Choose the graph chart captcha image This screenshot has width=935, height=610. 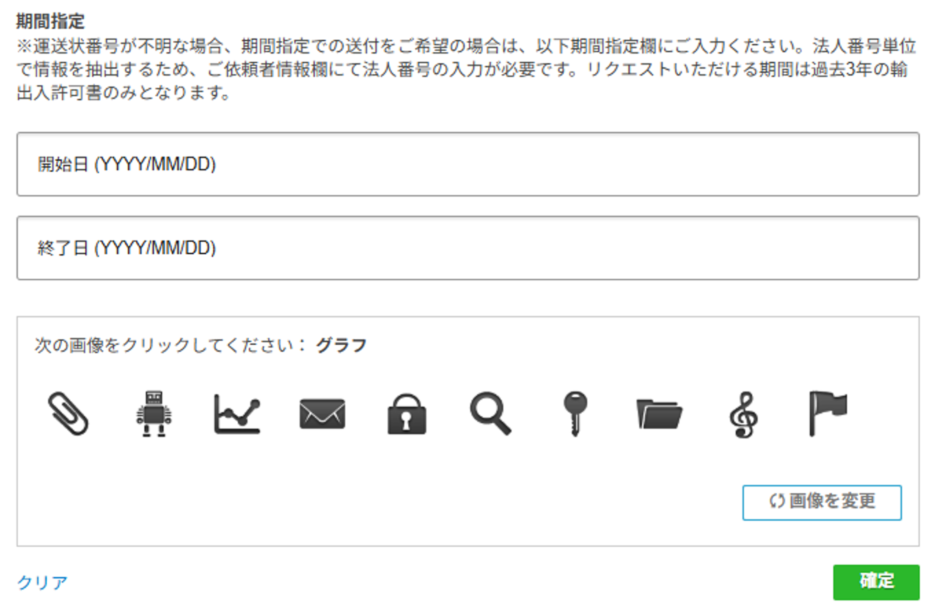(x=237, y=414)
